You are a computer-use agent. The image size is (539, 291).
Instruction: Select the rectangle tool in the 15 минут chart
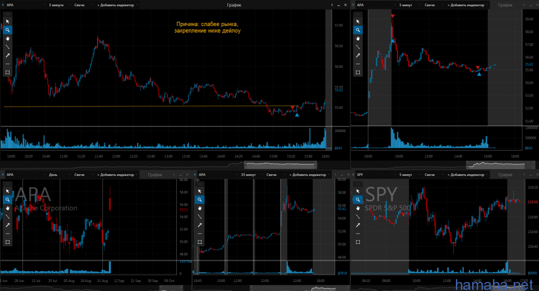[x=200, y=242]
